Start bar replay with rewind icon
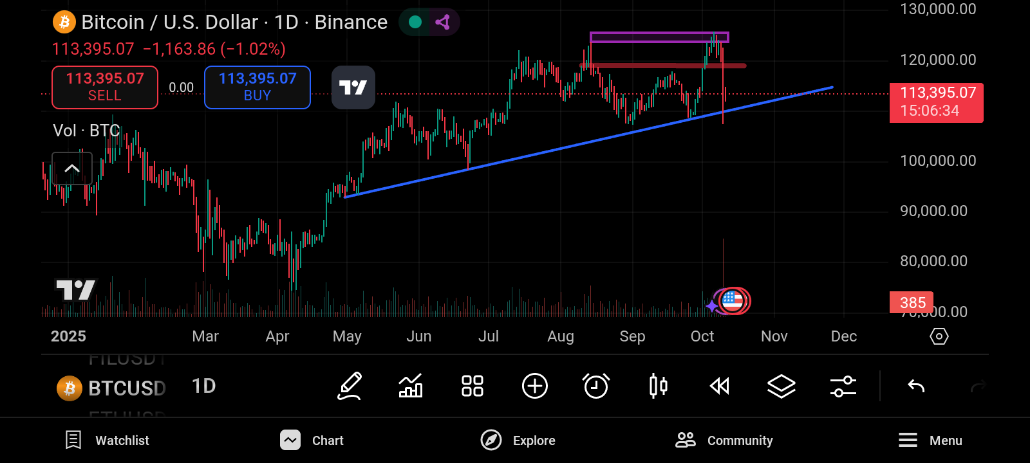The image size is (1030, 463). 719,386
